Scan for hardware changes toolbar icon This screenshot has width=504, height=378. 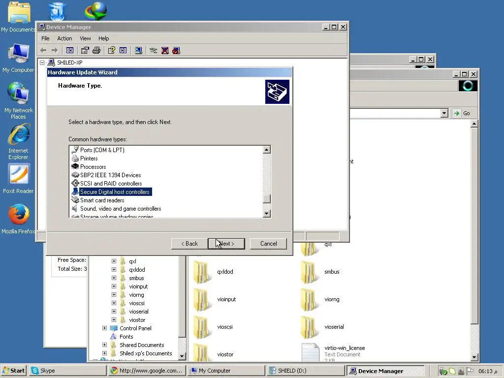(138, 51)
